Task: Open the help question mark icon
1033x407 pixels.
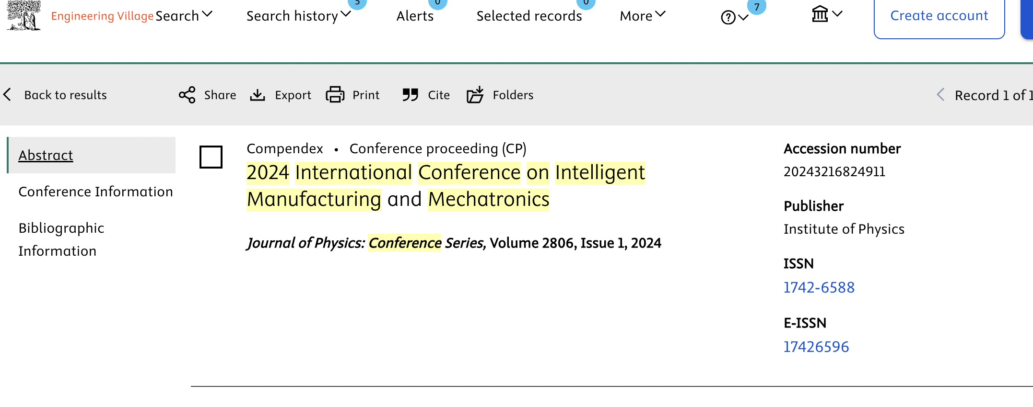Action: pyautogui.click(x=728, y=18)
